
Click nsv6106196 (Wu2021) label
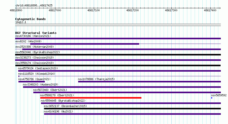click(x=58, y=111)
